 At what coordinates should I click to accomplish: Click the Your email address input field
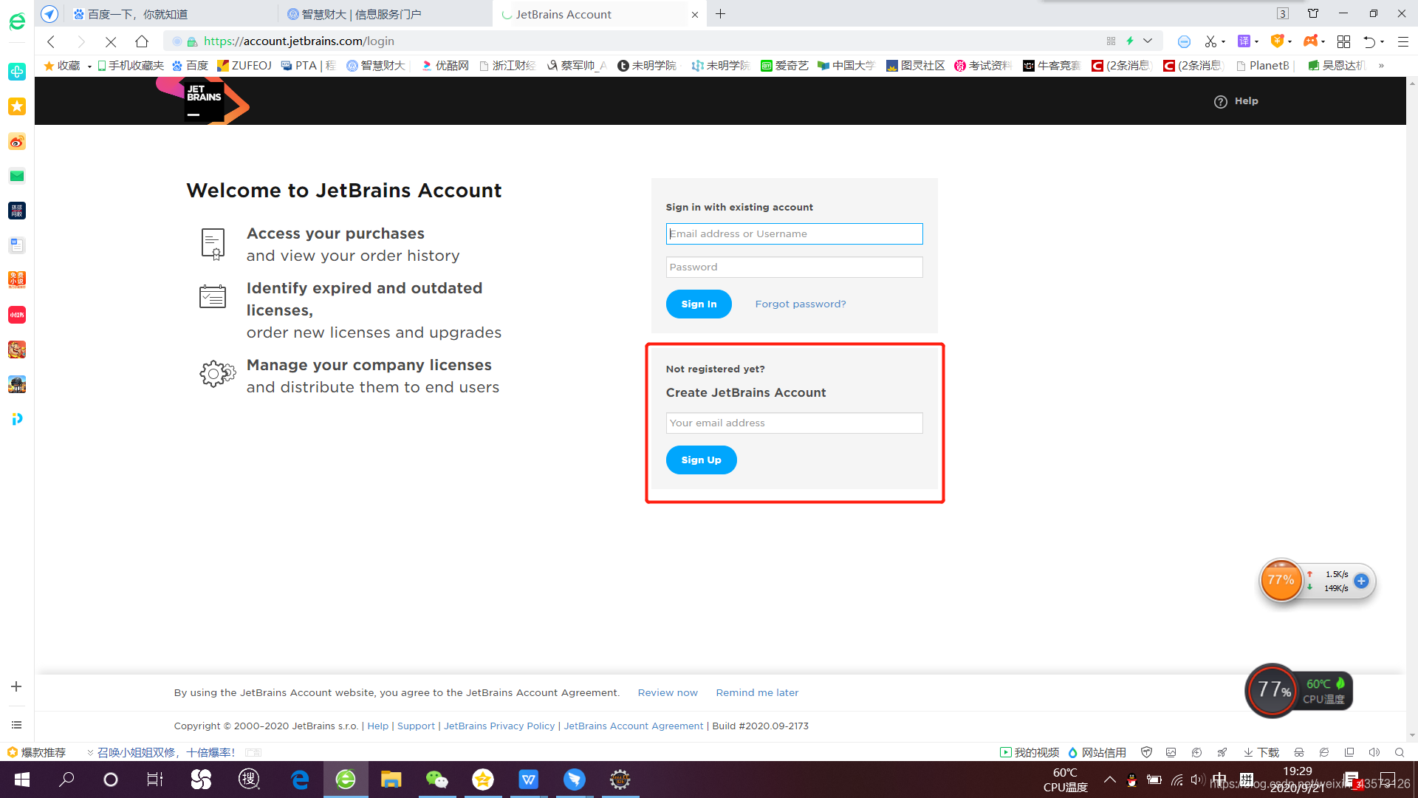(794, 423)
